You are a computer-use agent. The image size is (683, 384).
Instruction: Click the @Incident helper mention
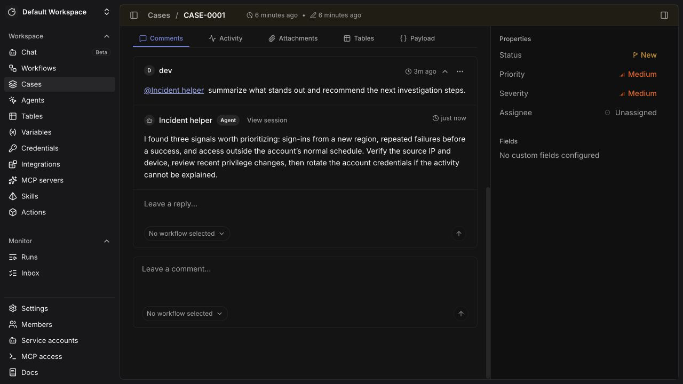point(174,90)
